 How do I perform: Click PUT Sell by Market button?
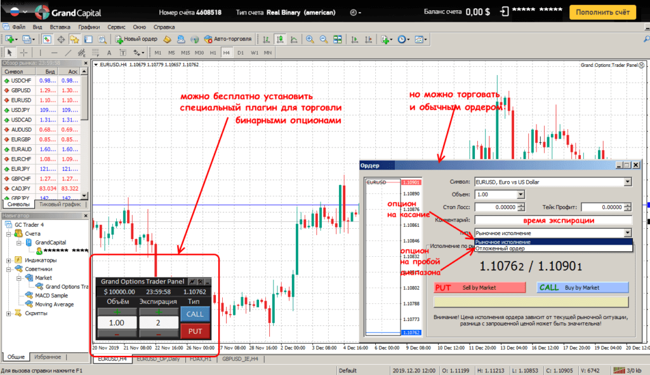480,288
